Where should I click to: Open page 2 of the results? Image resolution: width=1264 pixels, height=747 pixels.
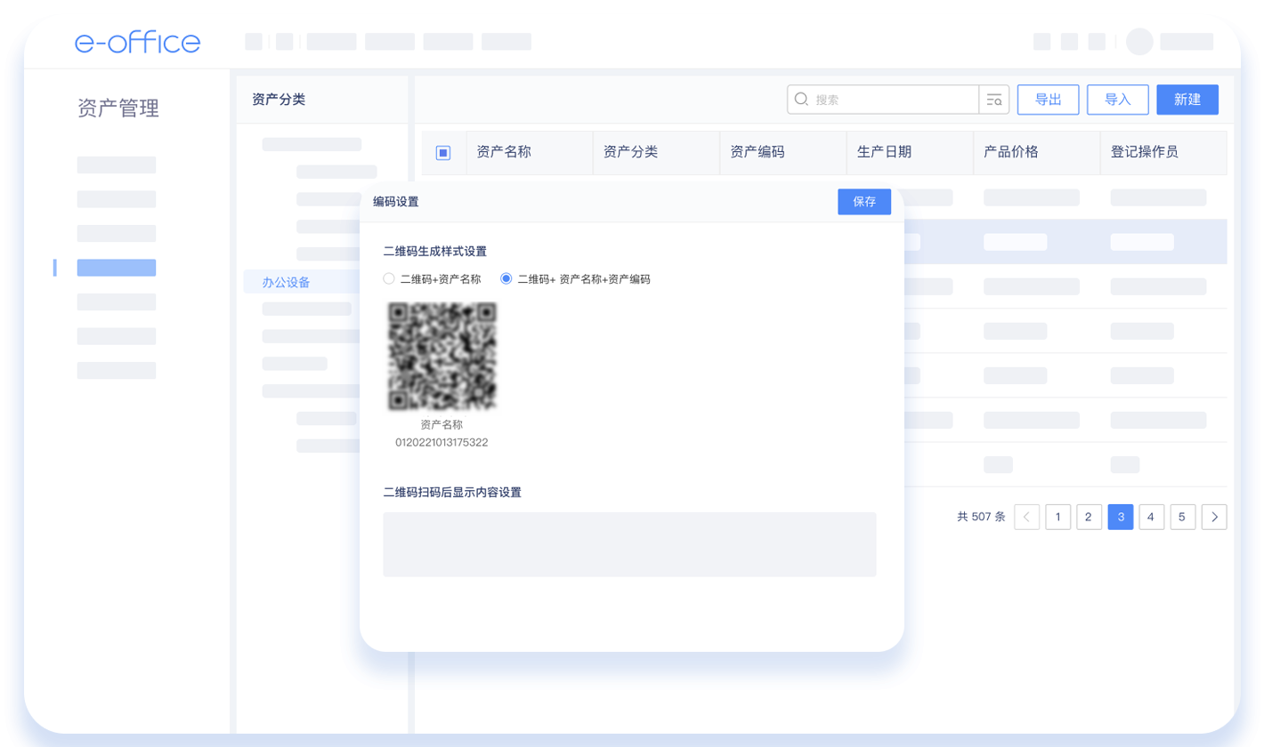[x=1090, y=517]
